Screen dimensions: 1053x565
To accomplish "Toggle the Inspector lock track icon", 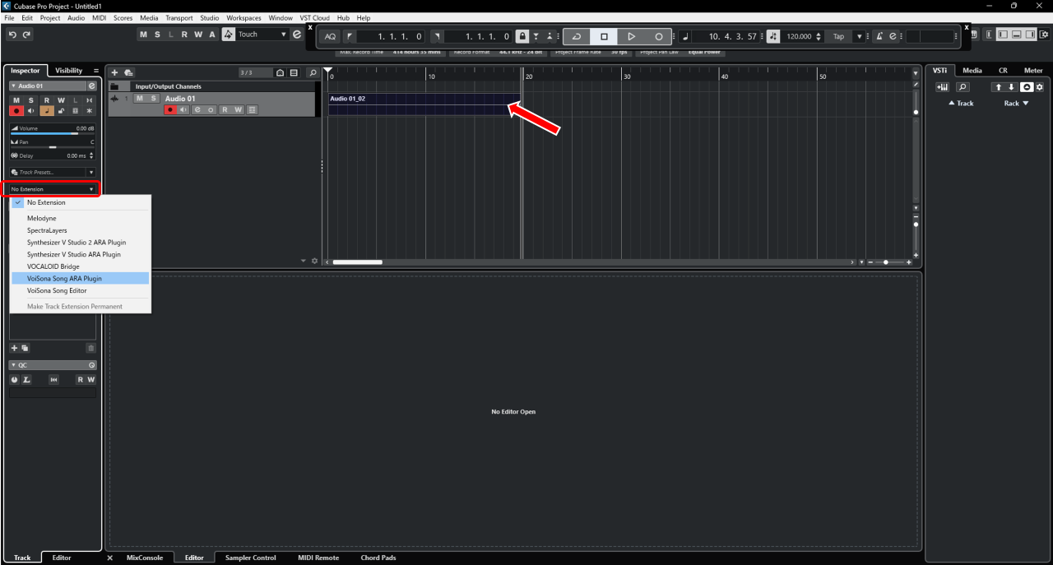I will [61, 110].
